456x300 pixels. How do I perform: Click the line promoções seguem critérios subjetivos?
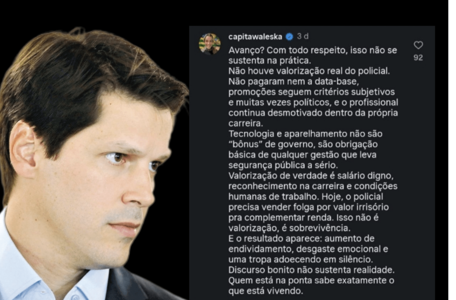pos(312,92)
